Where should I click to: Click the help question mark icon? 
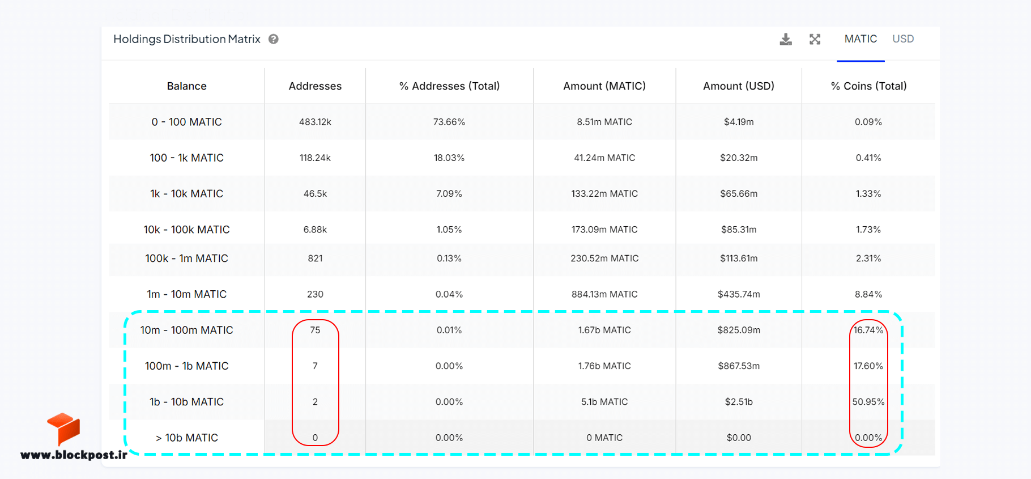click(x=274, y=39)
